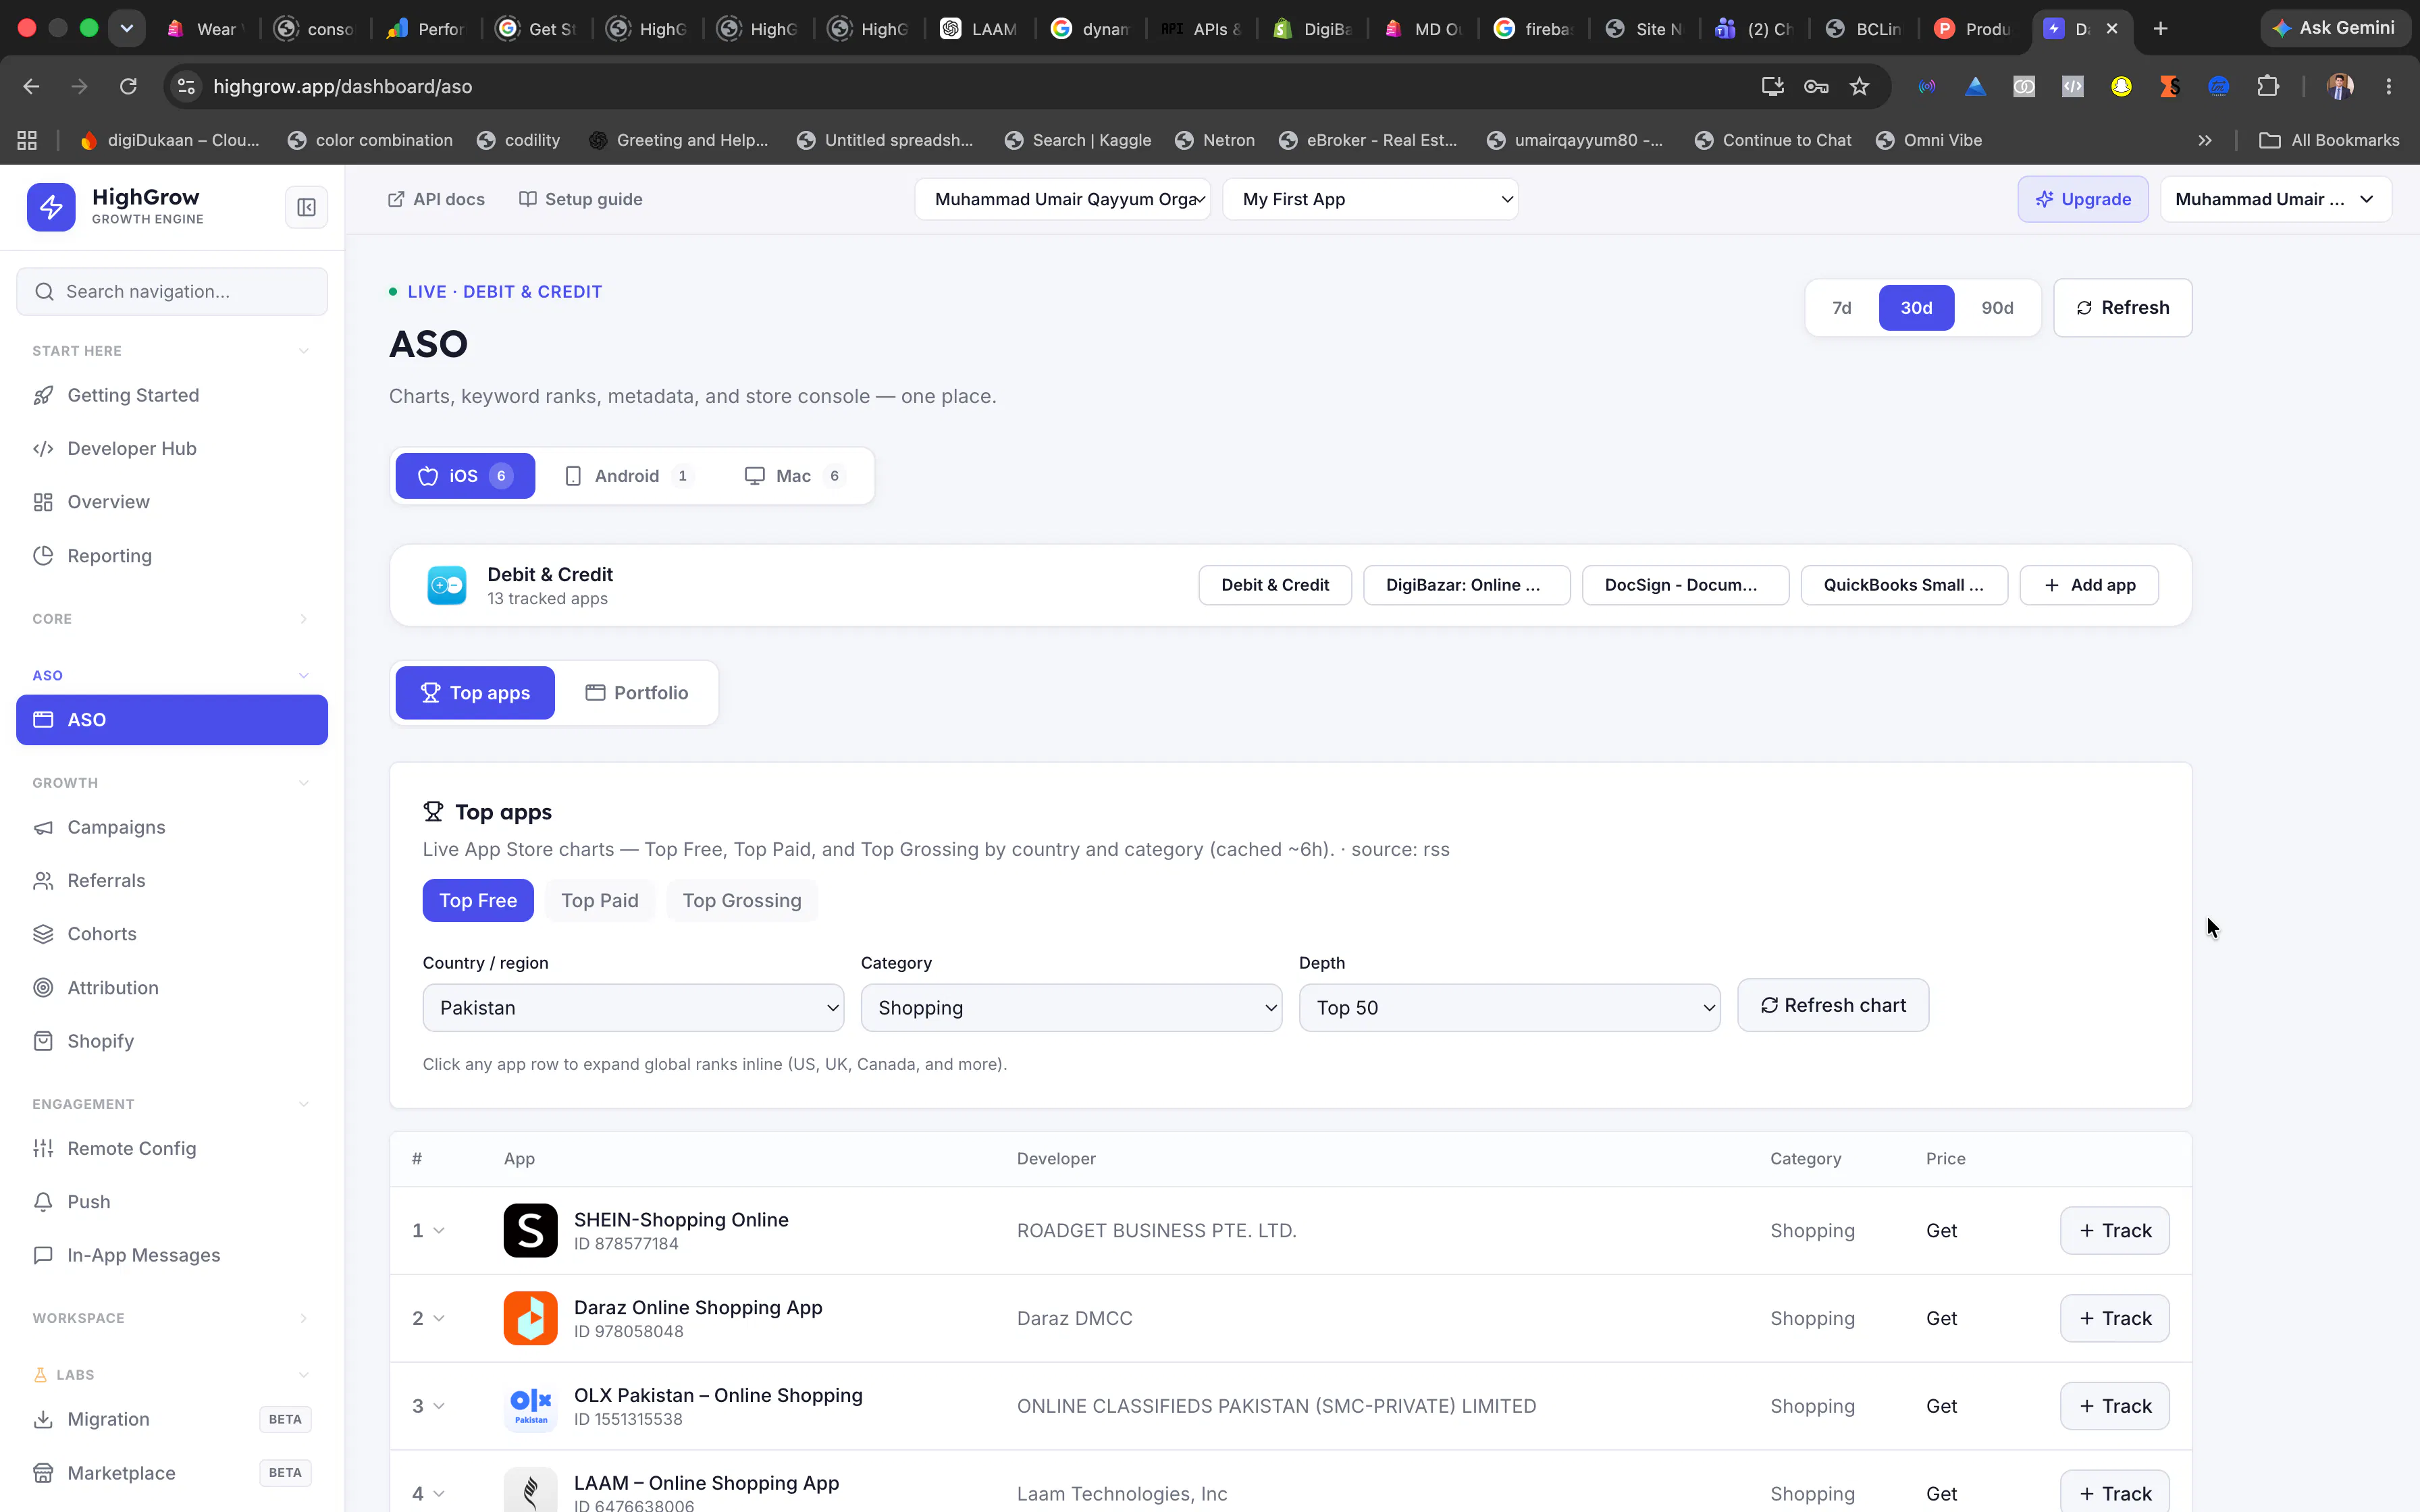Viewport: 2420px width, 1512px height.
Task: Select the 30d time range
Action: tap(1916, 308)
